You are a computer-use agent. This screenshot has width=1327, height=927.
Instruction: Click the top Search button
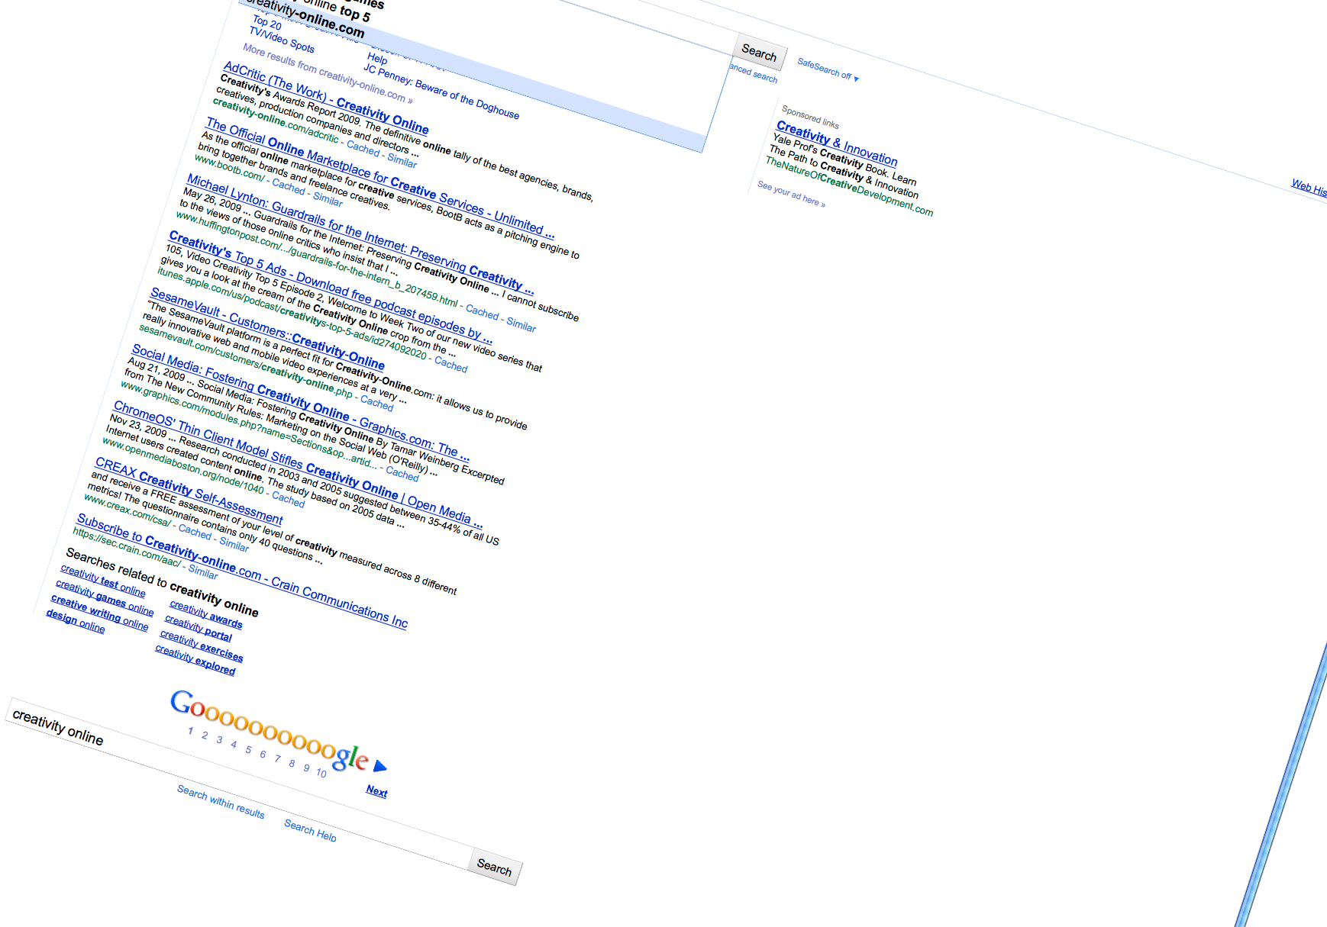click(x=760, y=52)
